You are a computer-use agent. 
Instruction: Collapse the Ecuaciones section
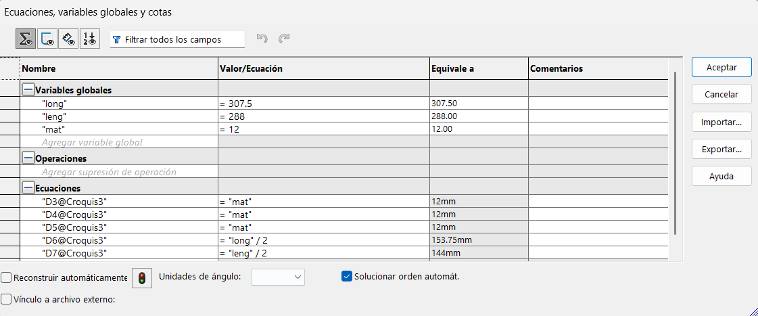click(28, 187)
